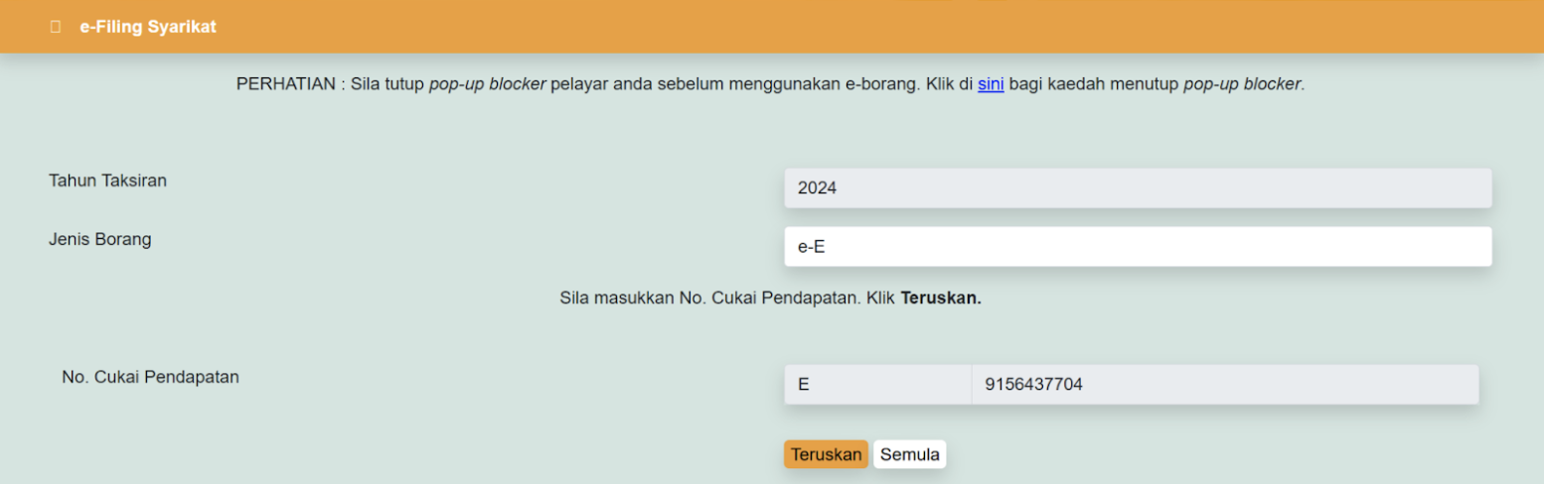Open the 'sini' pop-up blocker help link
The width and height of the screenshot is (1544, 484).
[991, 84]
